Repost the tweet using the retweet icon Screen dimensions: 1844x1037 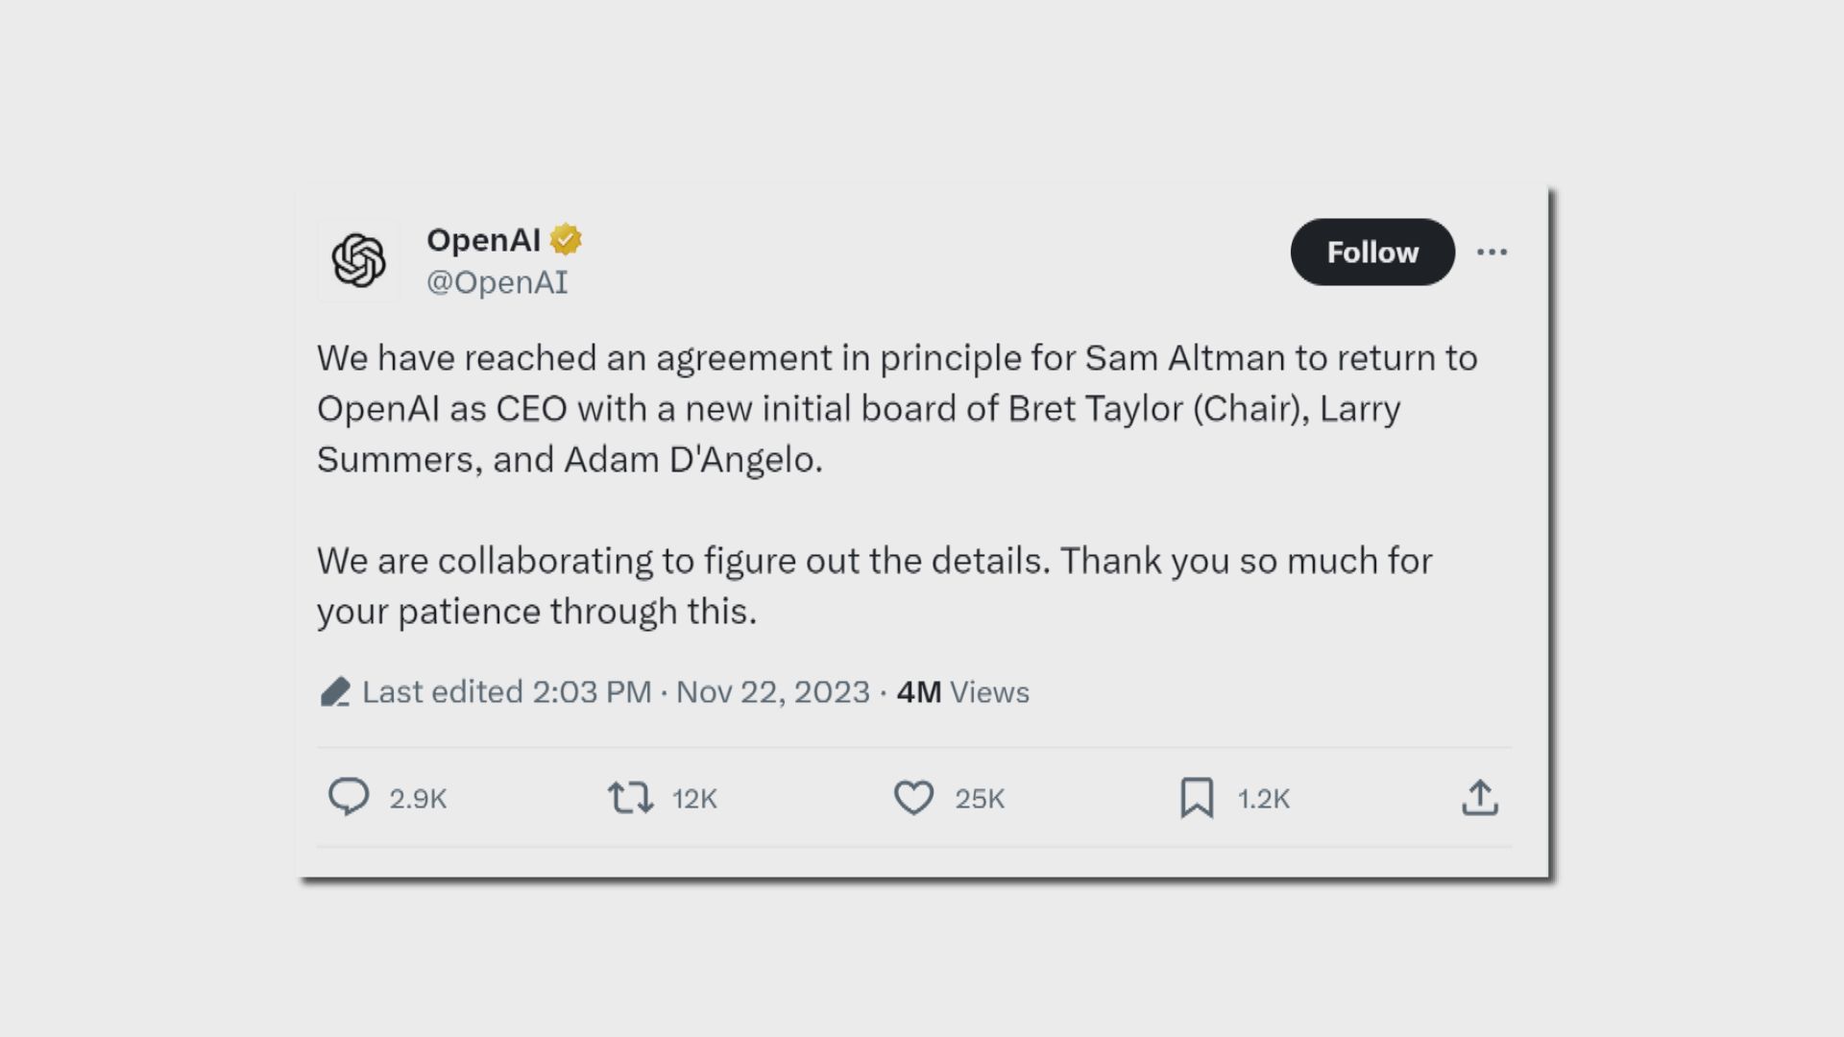click(x=630, y=798)
